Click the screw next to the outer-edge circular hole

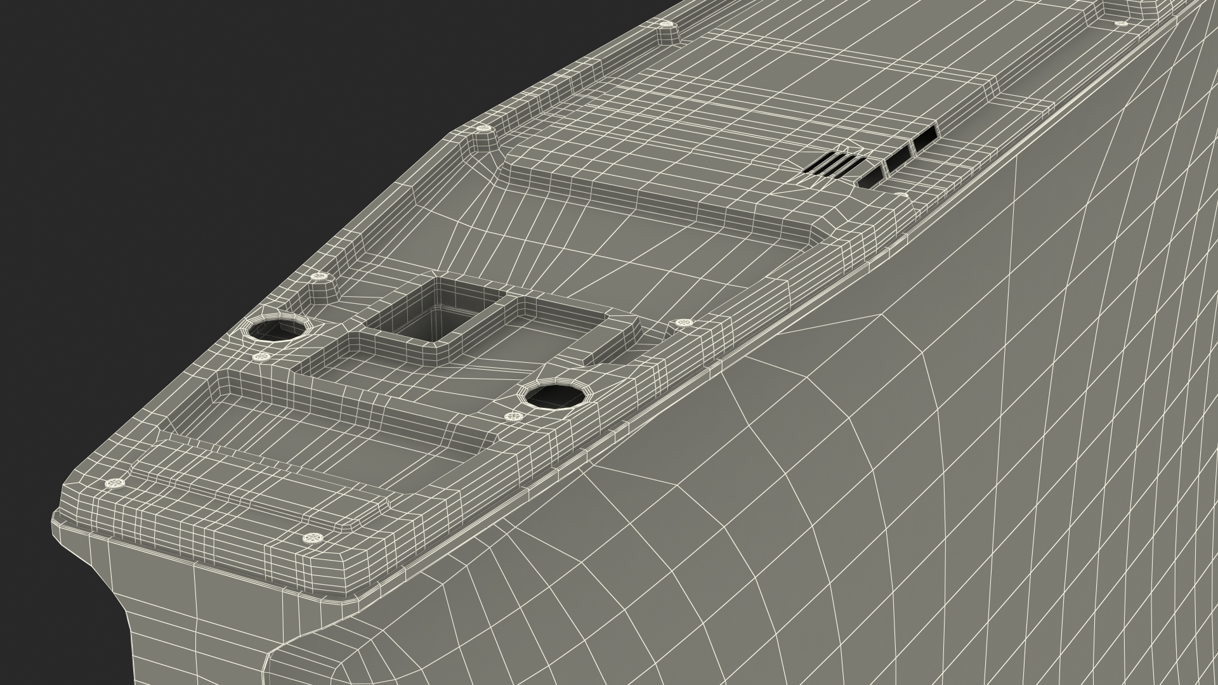pyautogui.click(x=514, y=417)
